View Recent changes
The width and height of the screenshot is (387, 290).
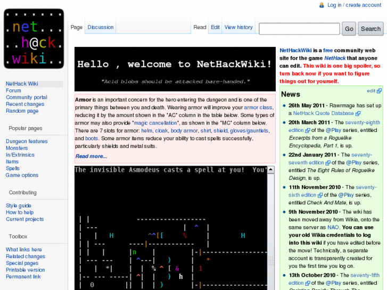[25, 104]
